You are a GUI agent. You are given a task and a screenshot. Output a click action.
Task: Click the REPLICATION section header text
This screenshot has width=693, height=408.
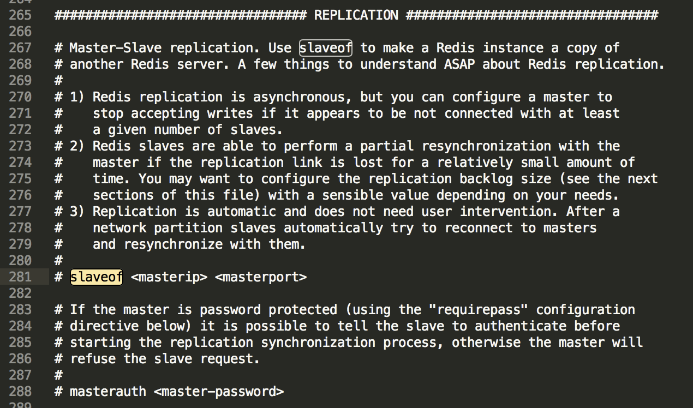click(x=356, y=15)
